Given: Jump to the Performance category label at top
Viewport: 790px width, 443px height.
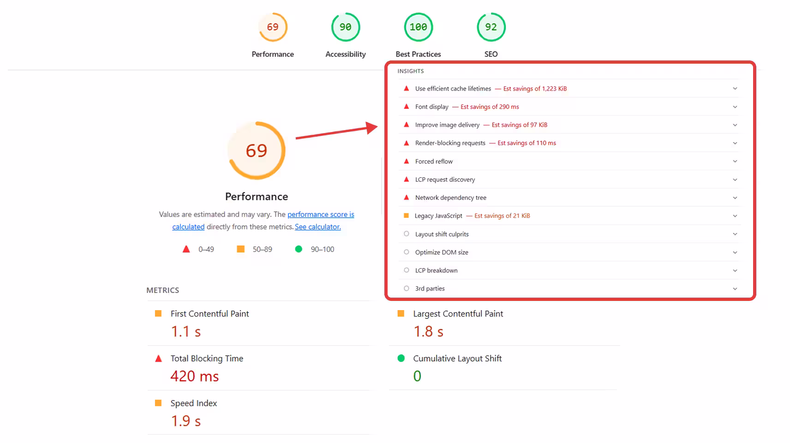Looking at the screenshot, I should tap(273, 54).
